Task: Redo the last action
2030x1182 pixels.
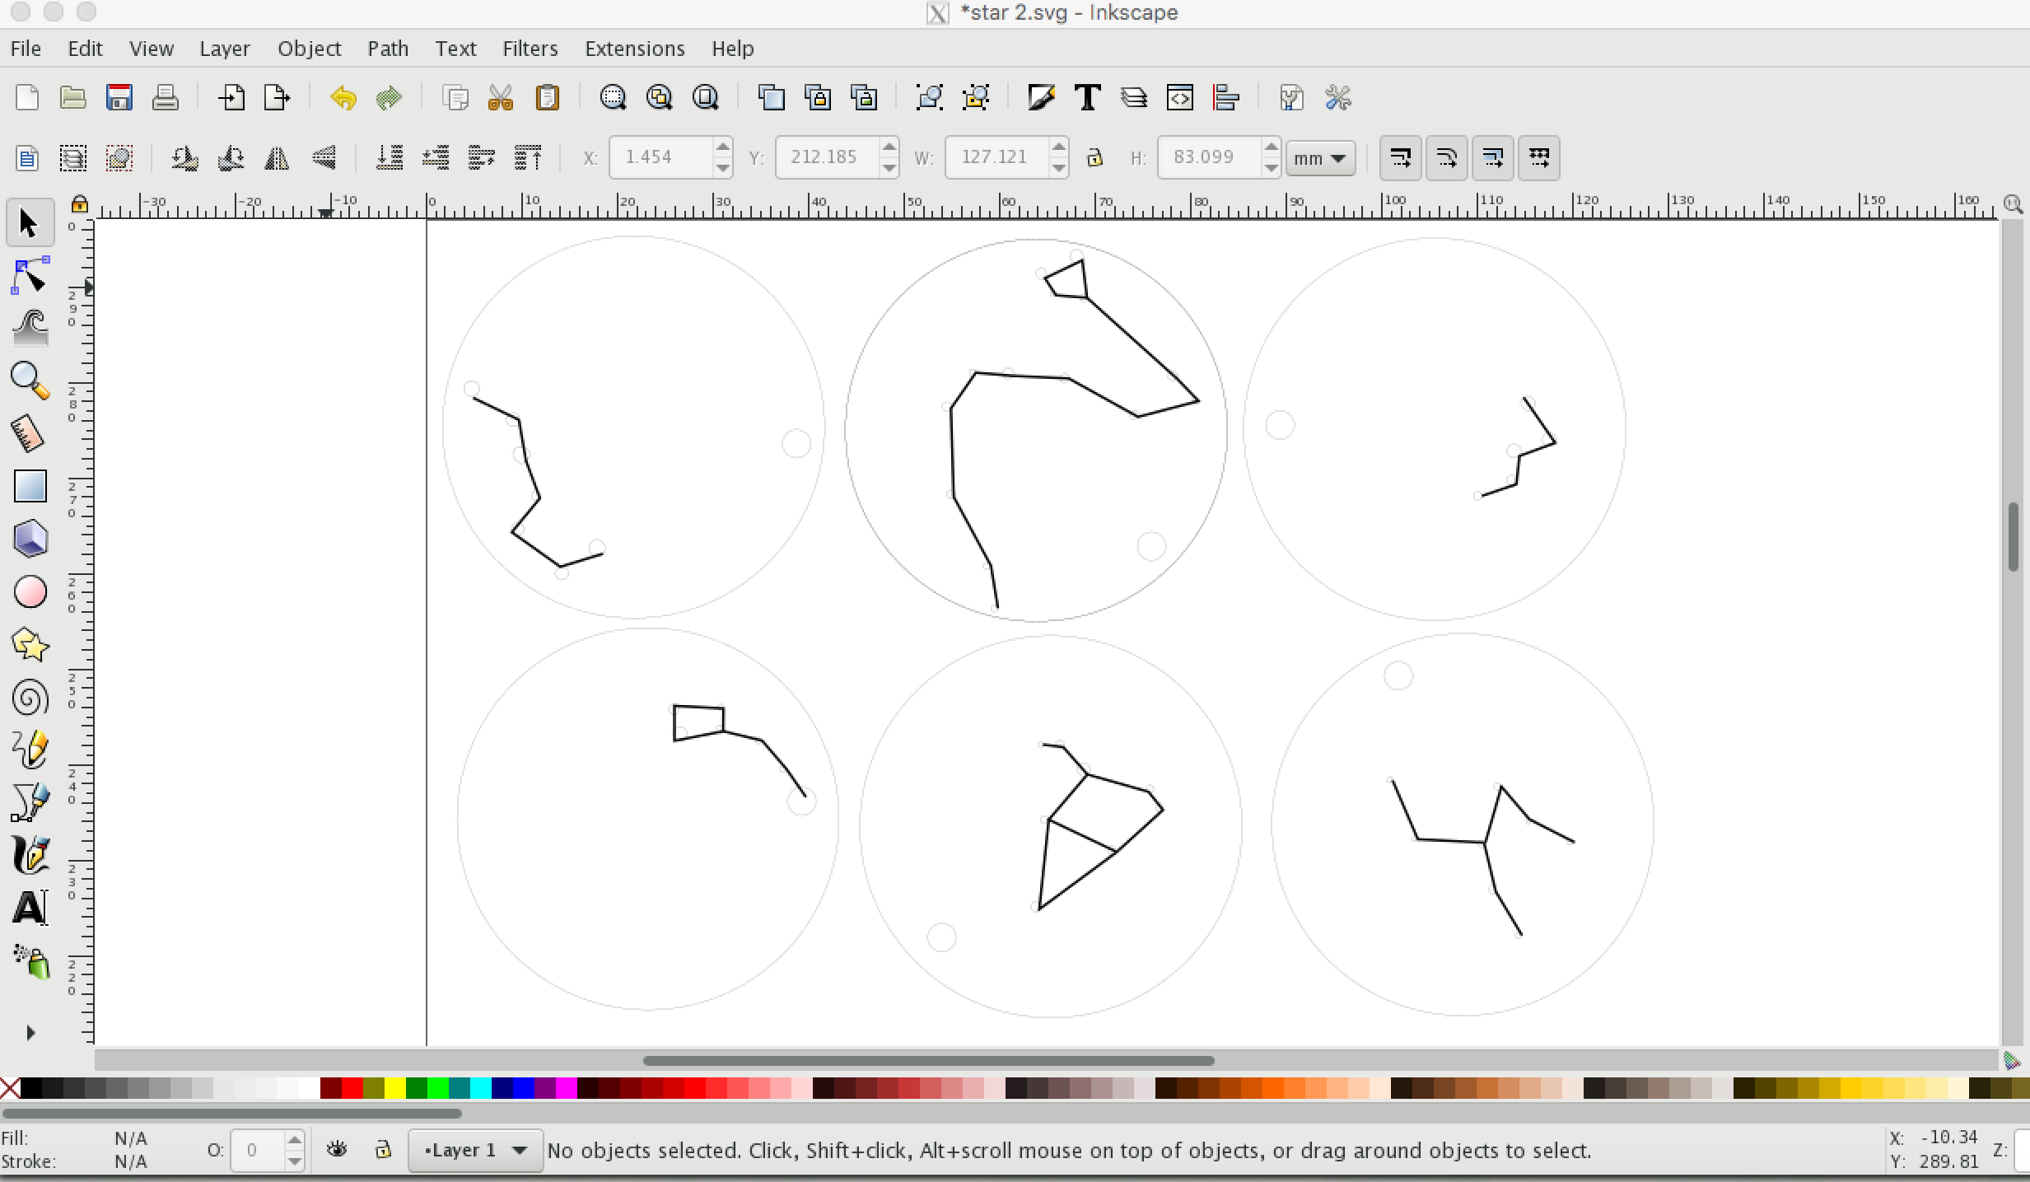Action: (389, 97)
